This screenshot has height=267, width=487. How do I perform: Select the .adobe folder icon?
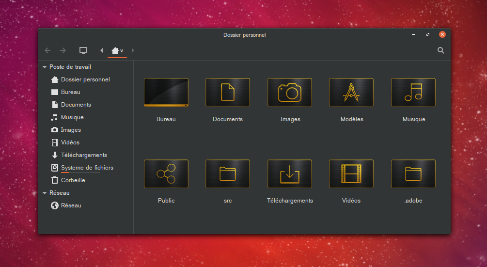(413, 174)
